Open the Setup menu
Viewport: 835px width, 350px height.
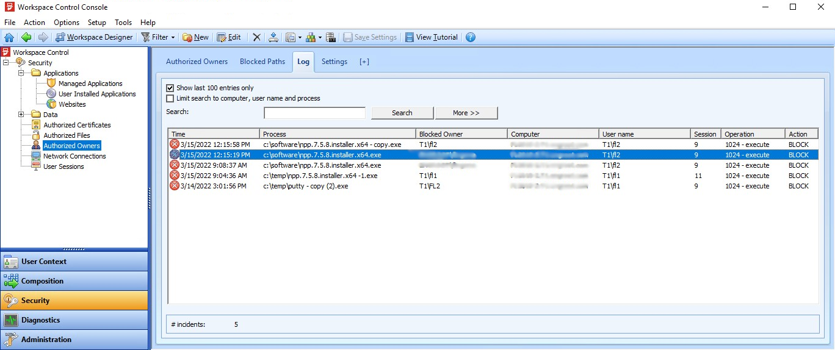(97, 23)
